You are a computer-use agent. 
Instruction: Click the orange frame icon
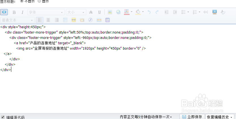pyautogui.click(x=82, y=20)
